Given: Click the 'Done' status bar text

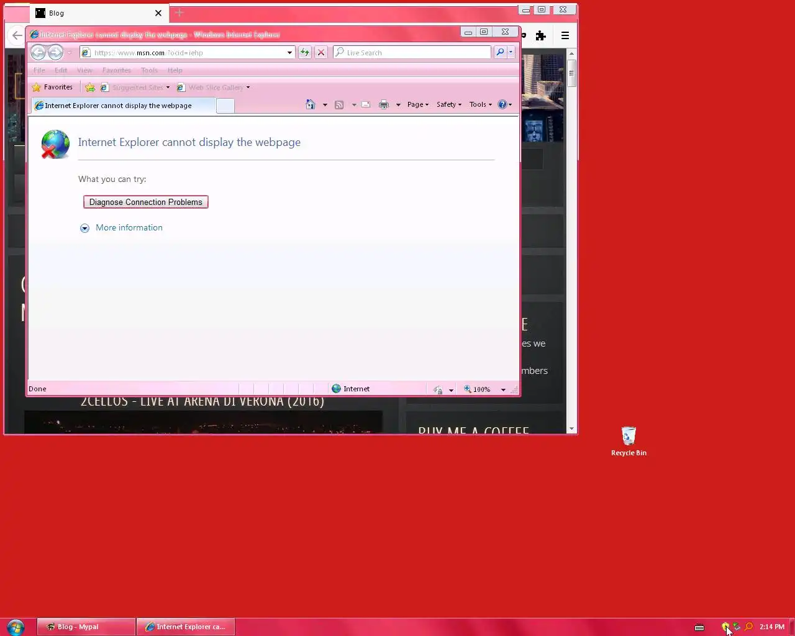Looking at the screenshot, I should (37, 389).
